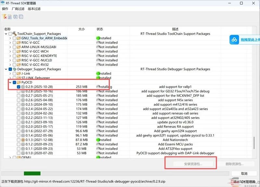Screen dimensions: 260x187
Task: Click the document page toolbar icon
Action: pyautogui.click(x=10, y=17)
